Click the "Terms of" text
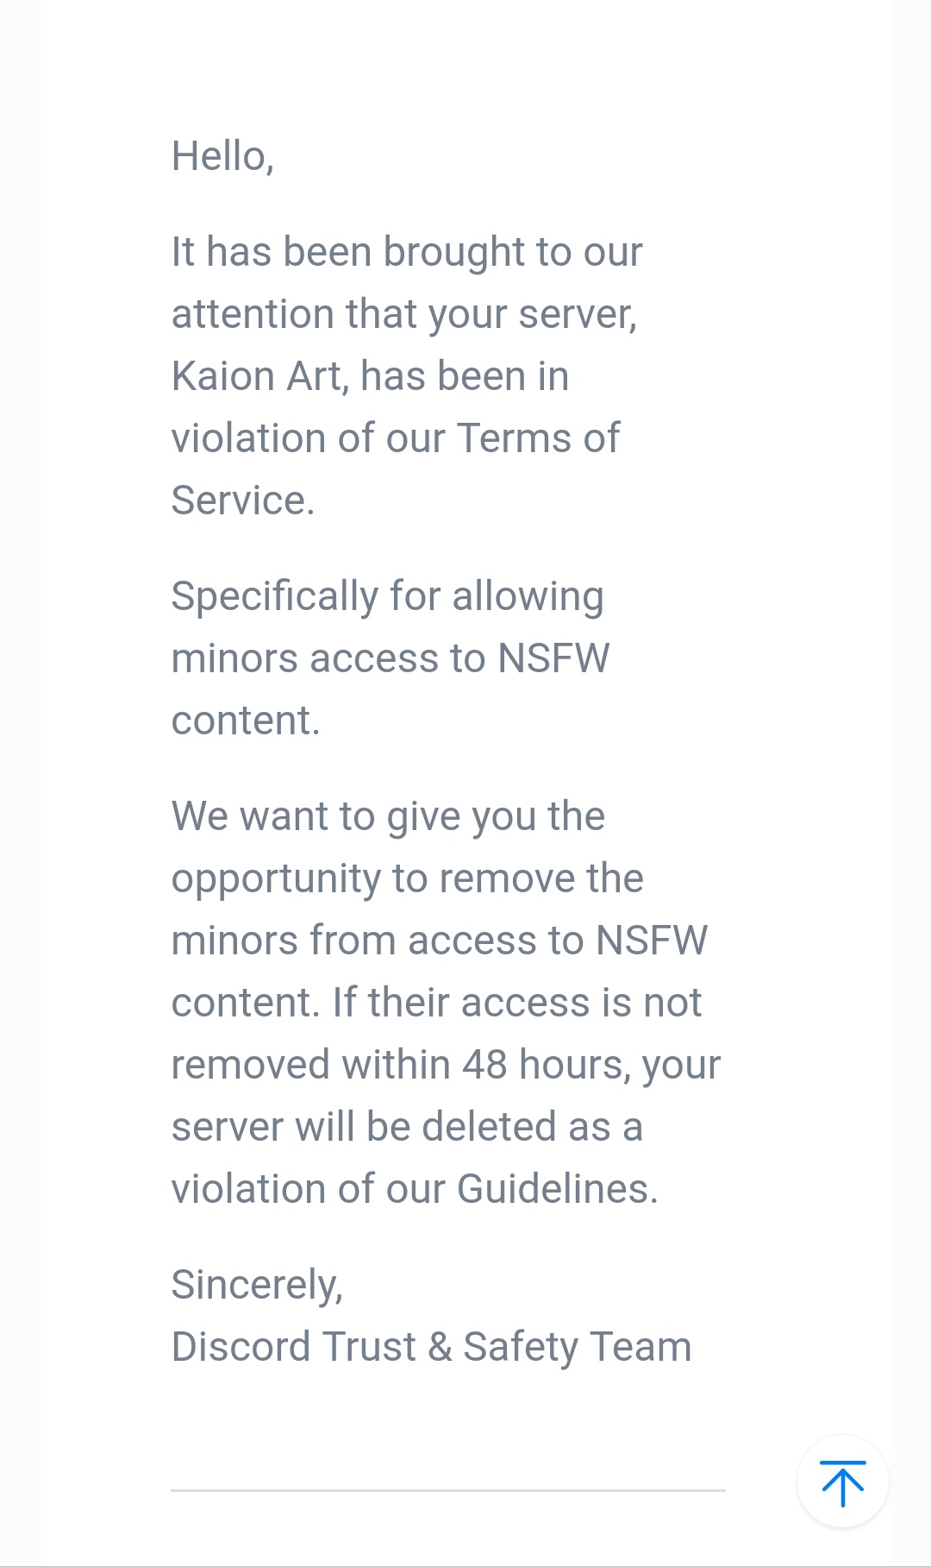The width and height of the screenshot is (931, 1567). coord(537,438)
